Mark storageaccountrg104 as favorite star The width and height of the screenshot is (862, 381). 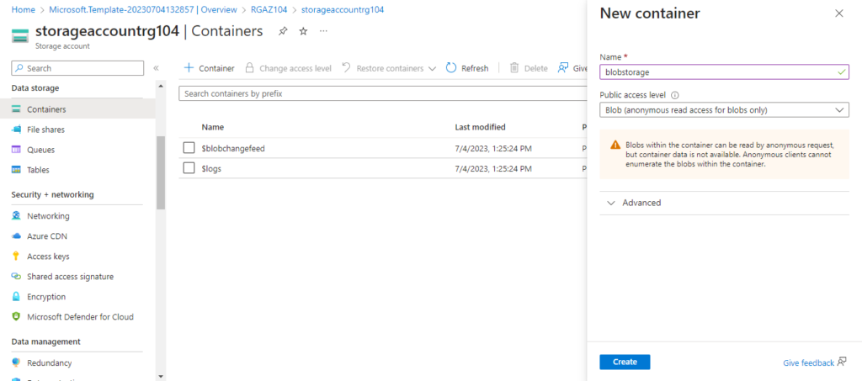click(x=303, y=31)
